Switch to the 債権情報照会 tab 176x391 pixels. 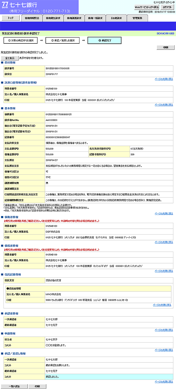click(32, 18)
